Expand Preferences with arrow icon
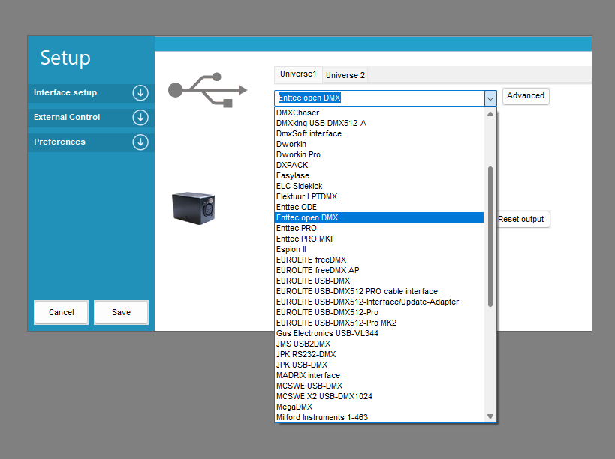 point(140,142)
